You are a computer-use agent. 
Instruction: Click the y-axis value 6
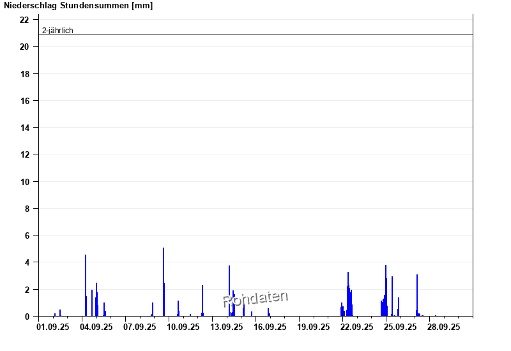tap(27, 235)
